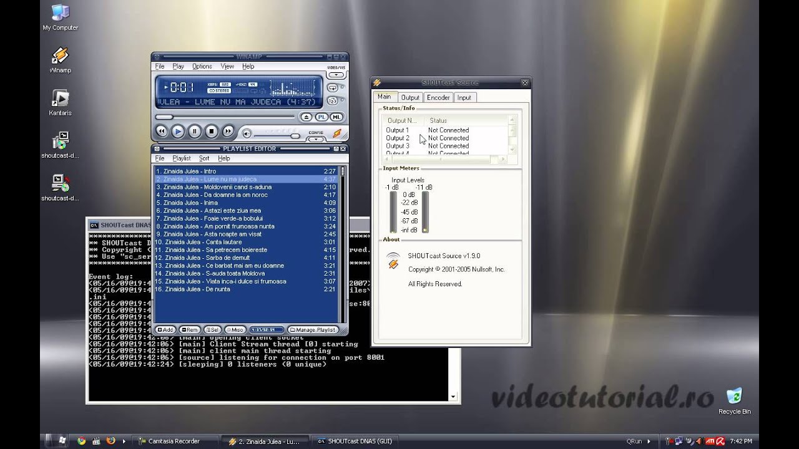Skip to next track in Winamp
799x449 pixels.
point(228,131)
